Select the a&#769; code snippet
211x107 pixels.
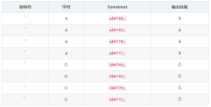coord(117,30)
